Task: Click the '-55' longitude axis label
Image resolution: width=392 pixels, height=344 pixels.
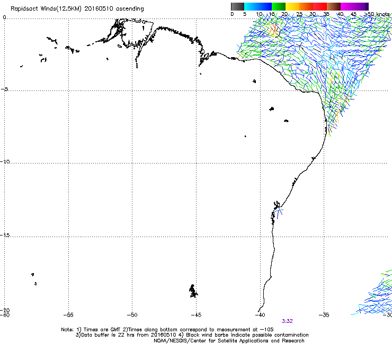Action: [68, 315]
